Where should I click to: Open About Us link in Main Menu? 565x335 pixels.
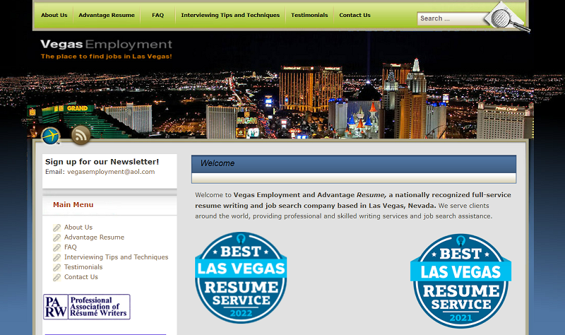pos(78,227)
